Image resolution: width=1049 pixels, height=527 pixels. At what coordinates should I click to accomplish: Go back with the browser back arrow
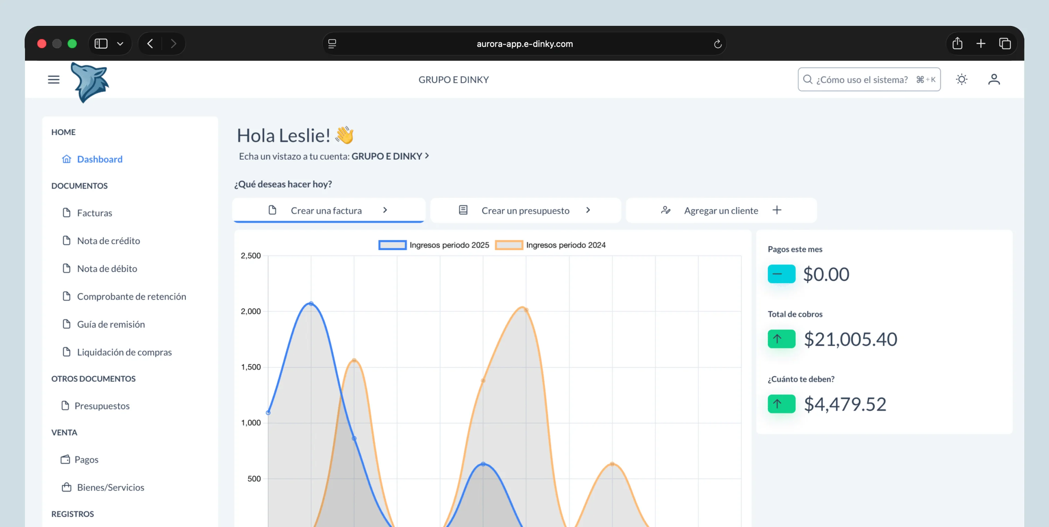[x=150, y=44]
